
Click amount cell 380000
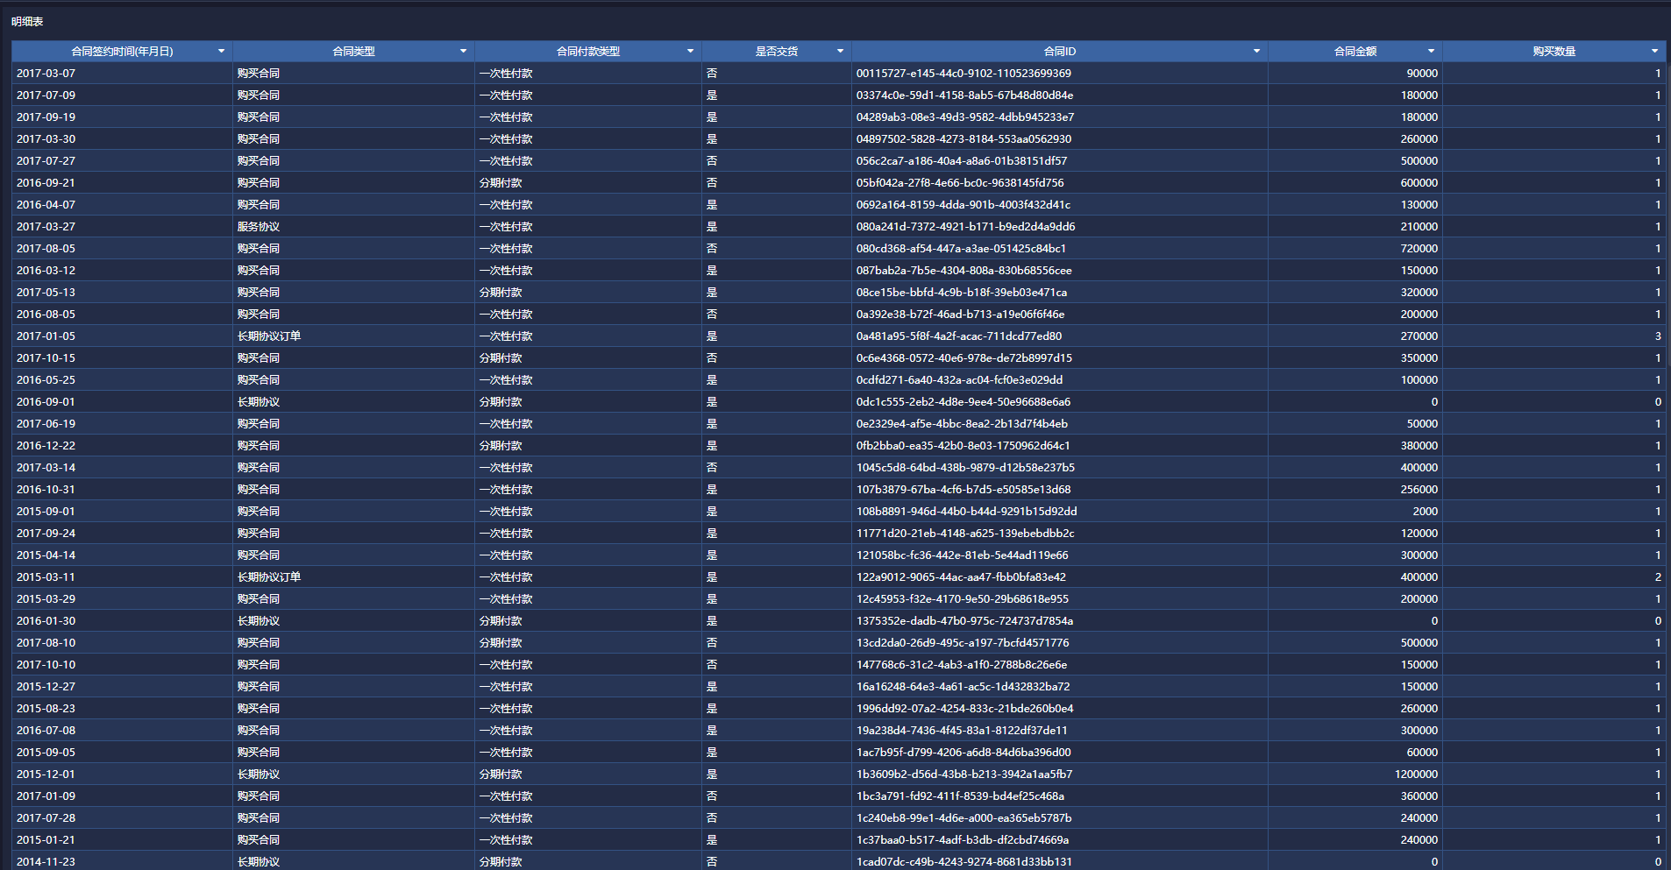click(1355, 446)
